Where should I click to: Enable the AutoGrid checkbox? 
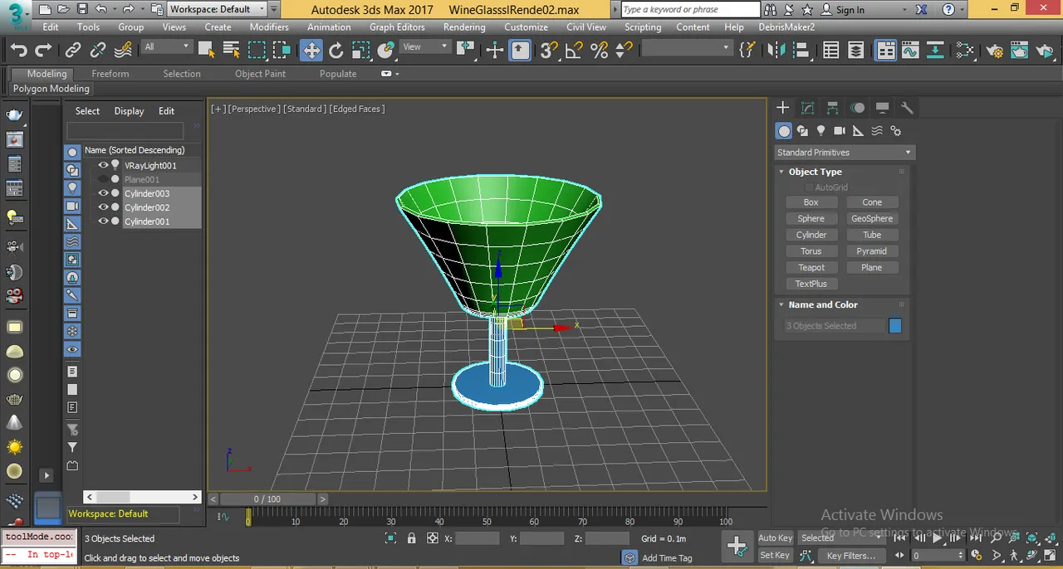[810, 187]
